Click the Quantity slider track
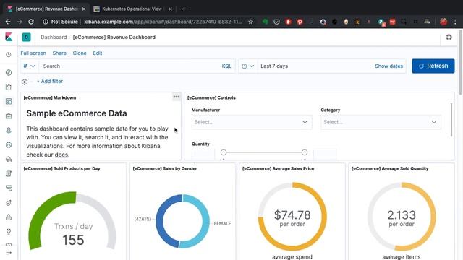 (x=264, y=152)
